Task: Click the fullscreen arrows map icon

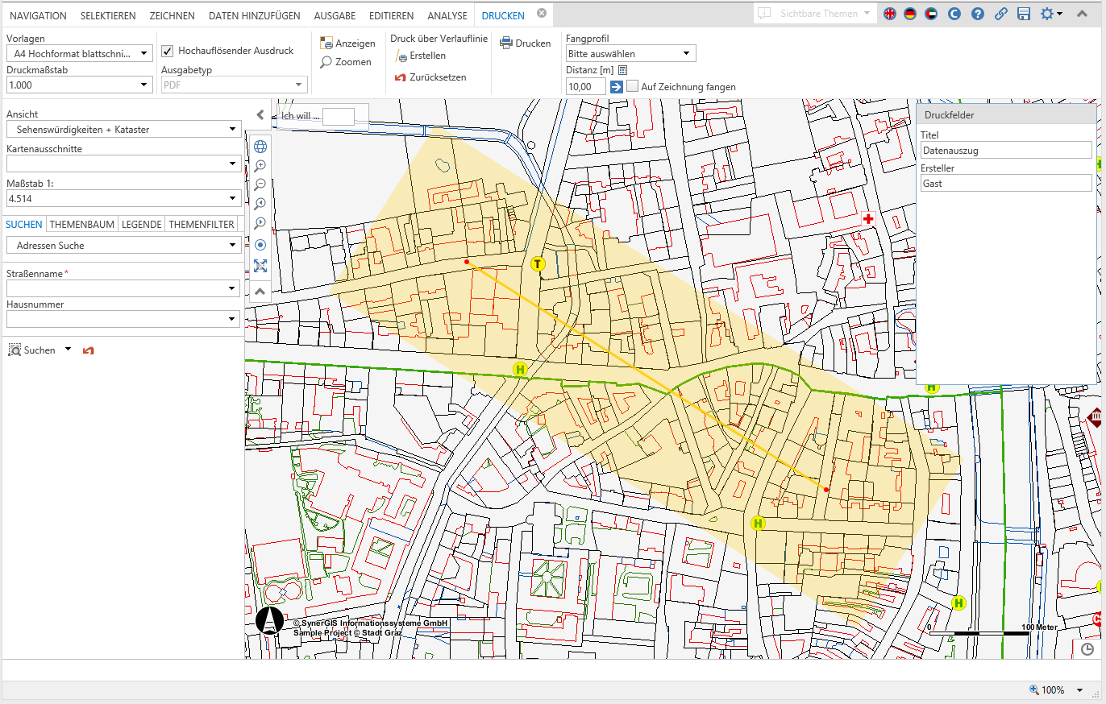Action: (x=260, y=266)
